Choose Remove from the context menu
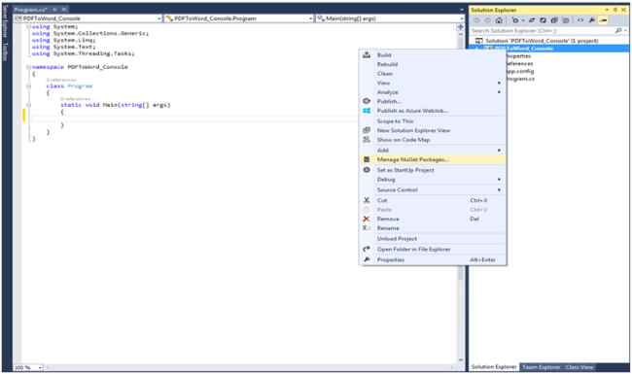Viewport: 632px width, 374px height. [433, 219]
